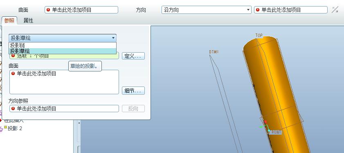Click the sketch selection collector field
The width and height of the screenshot is (344, 153).
point(64,56)
